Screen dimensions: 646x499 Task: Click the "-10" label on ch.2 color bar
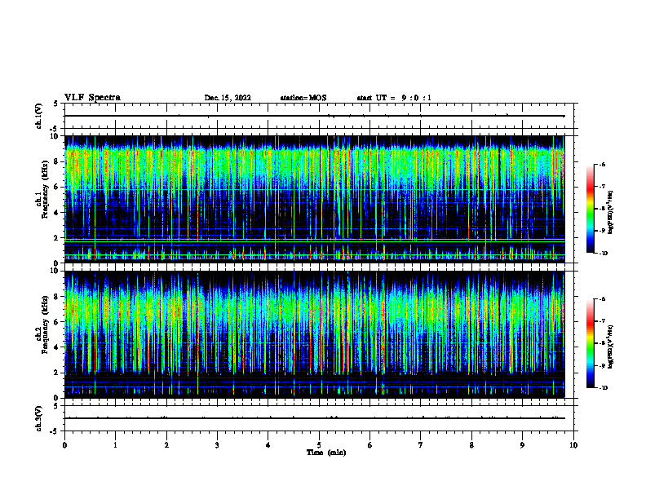click(604, 388)
